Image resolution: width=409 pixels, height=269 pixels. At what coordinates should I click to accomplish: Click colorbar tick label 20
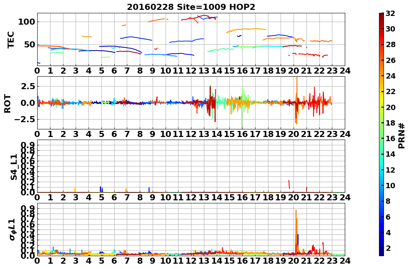click(391, 107)
